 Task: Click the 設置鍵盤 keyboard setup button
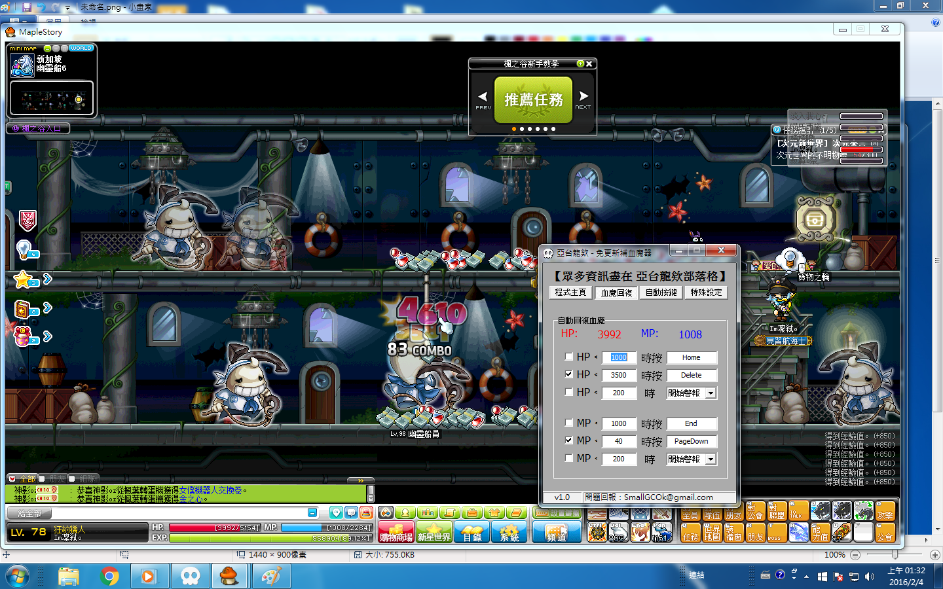coord(556,513)
